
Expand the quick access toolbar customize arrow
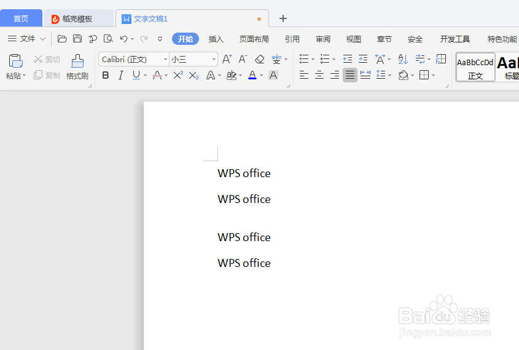(x=160, y=39)
